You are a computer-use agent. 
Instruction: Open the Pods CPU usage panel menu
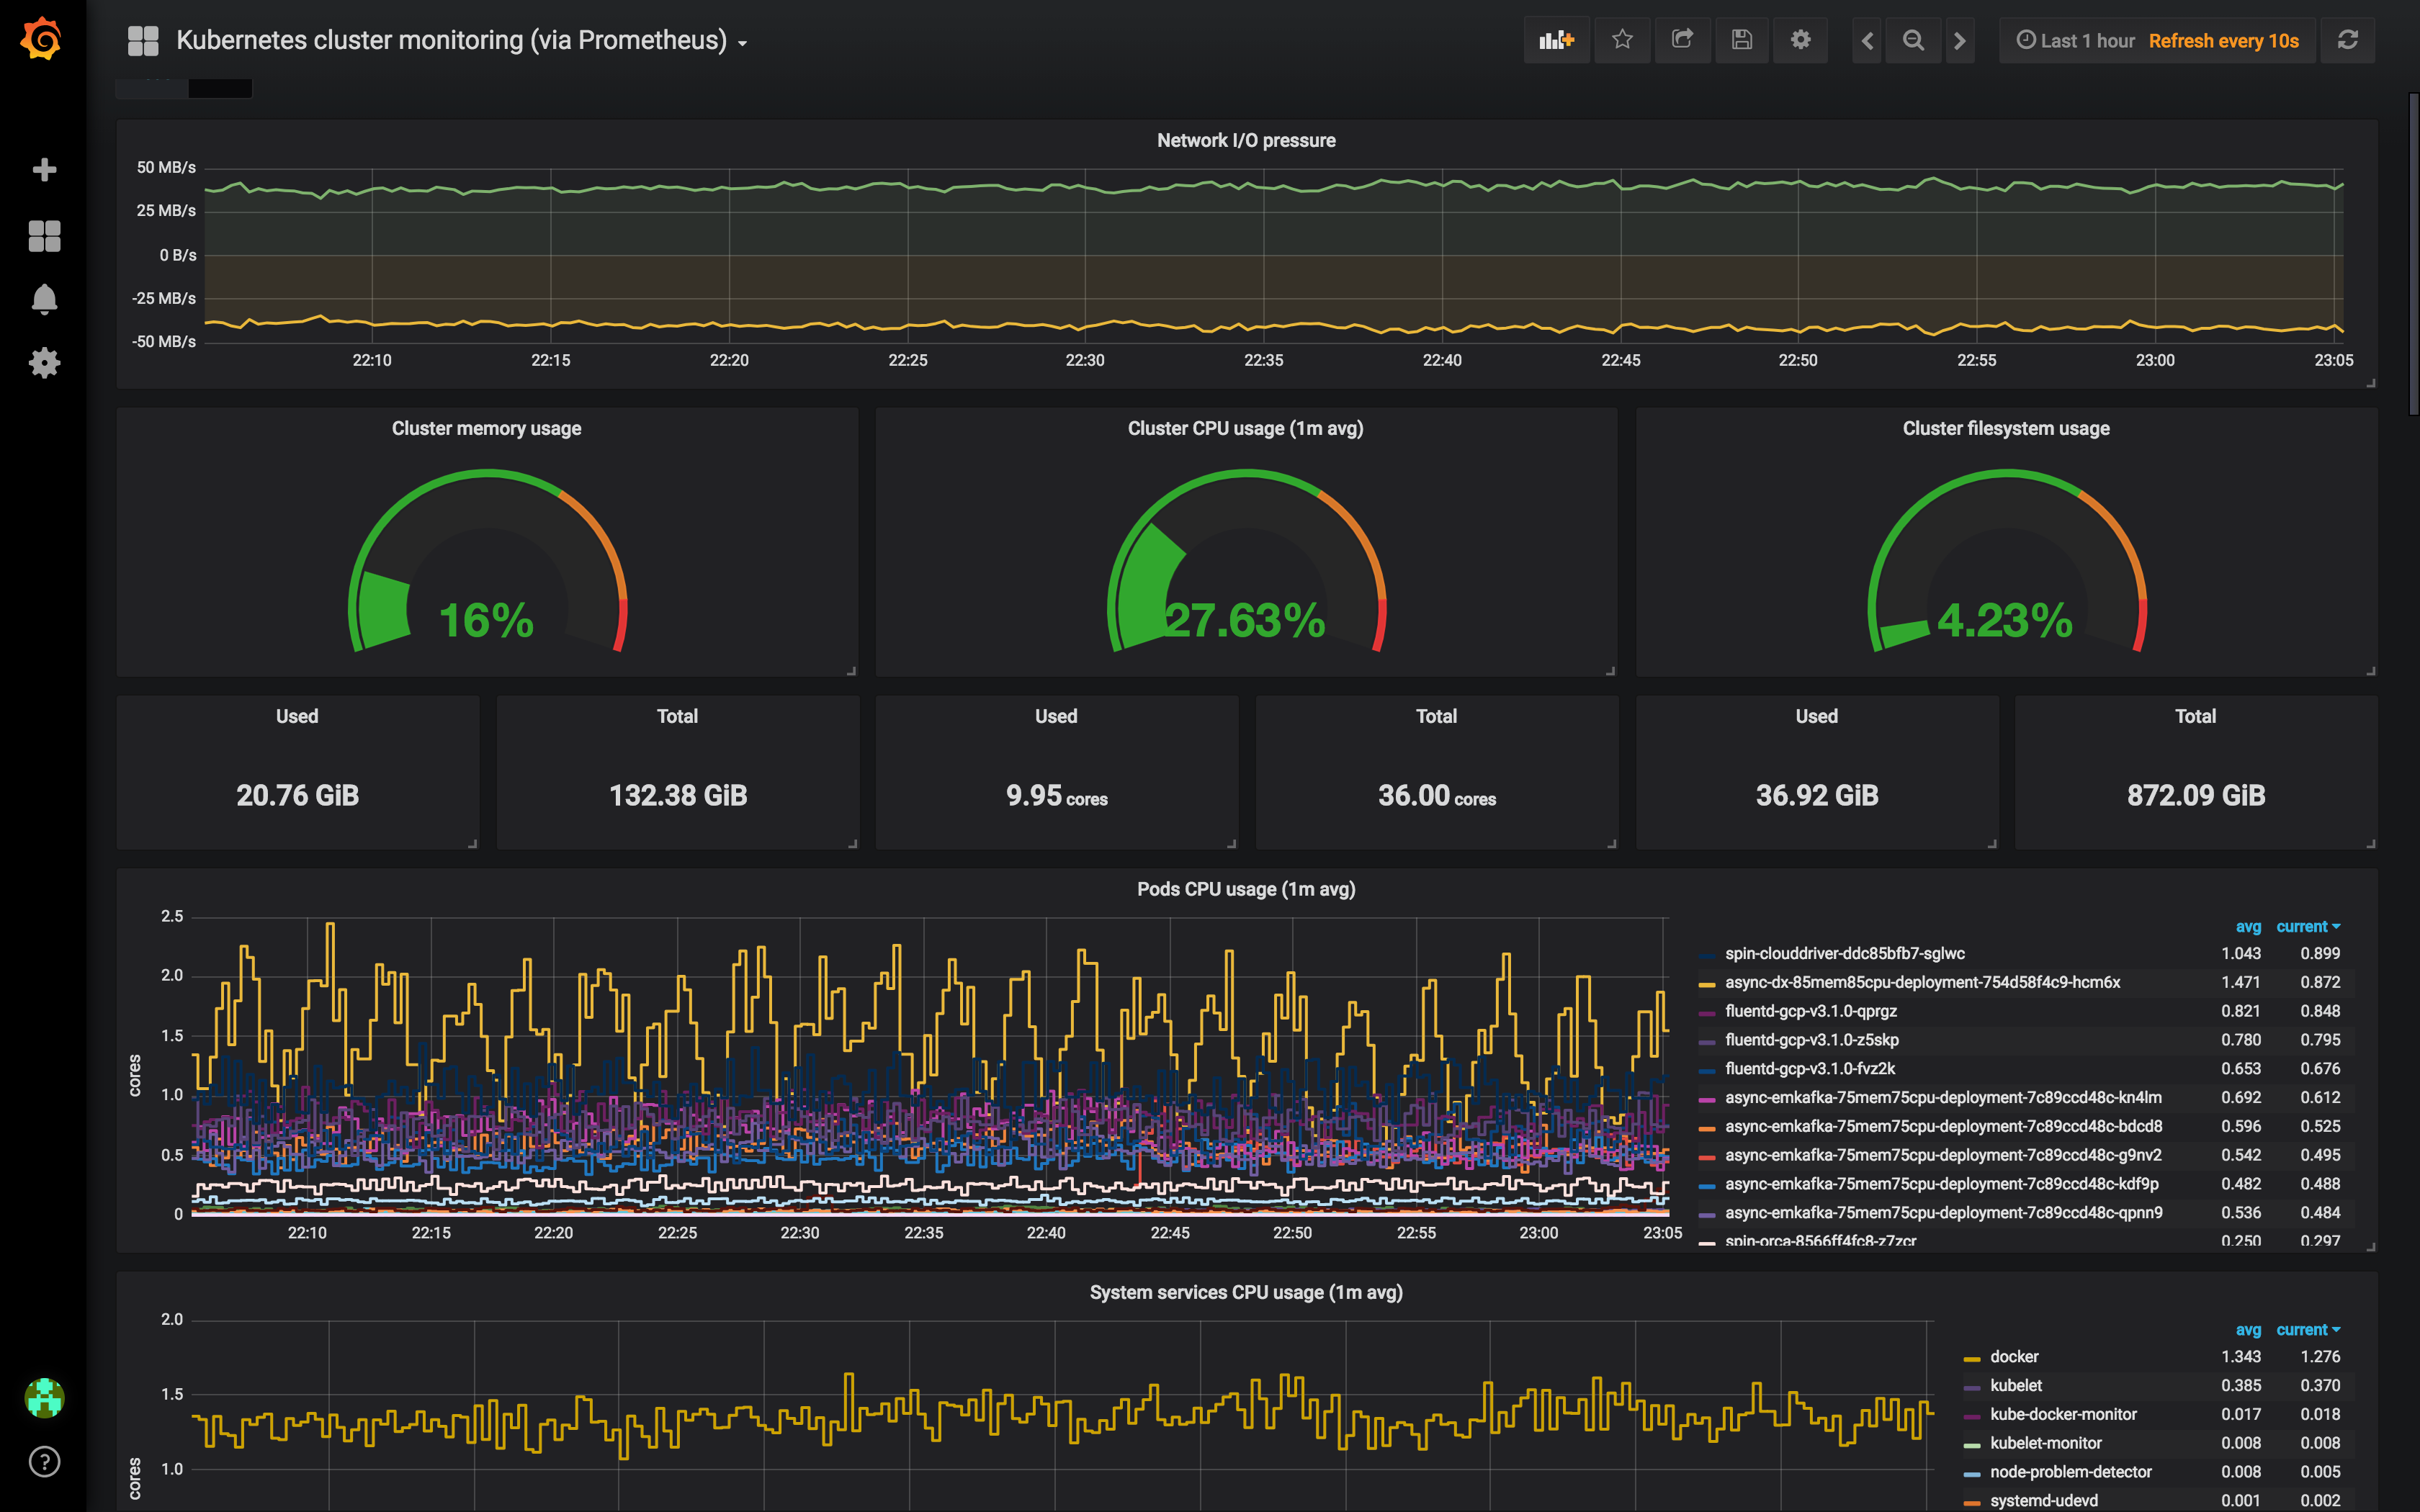pyautogui.click(x=1245, y=888)
